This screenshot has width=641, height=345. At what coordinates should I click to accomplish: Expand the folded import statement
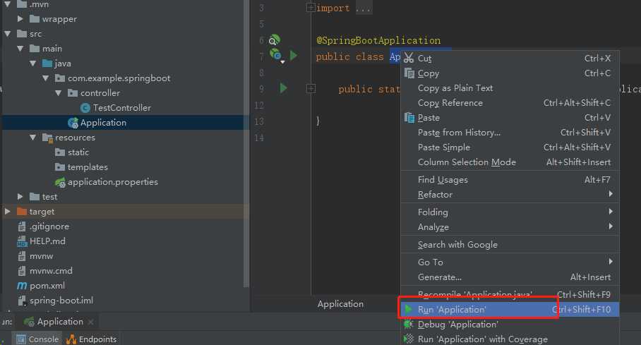pyautogui.click(x=311, y=8)
